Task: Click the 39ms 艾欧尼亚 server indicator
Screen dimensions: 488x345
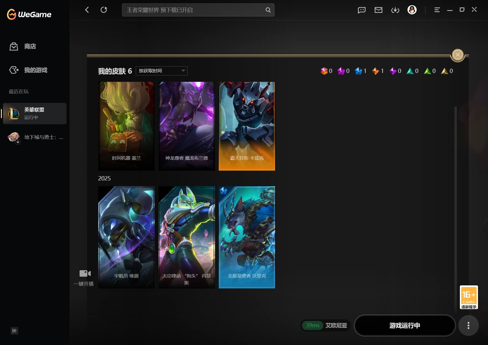Action: click(x=326, y=325)
